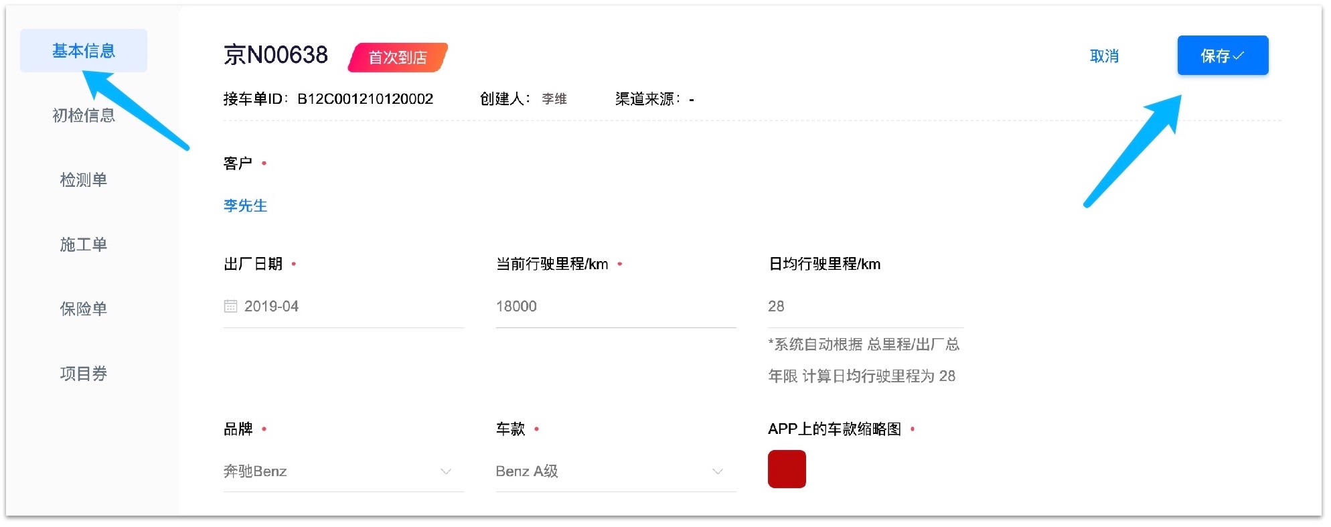Screen dimensions: 1331x527
Task: Show the 项目券 section
Action: 84,373
